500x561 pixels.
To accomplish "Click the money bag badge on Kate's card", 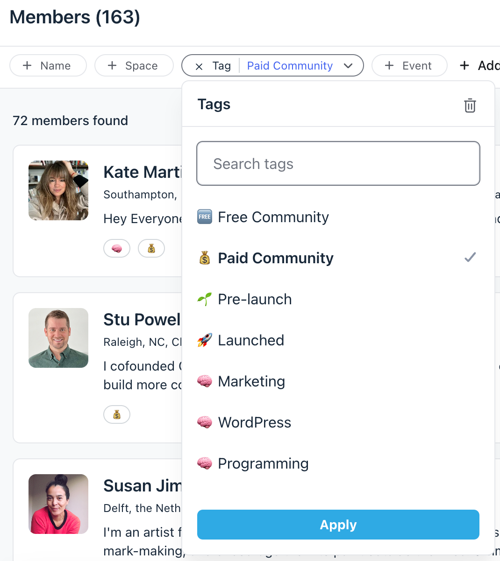I will pyautogui.click(x=151, y=248).
